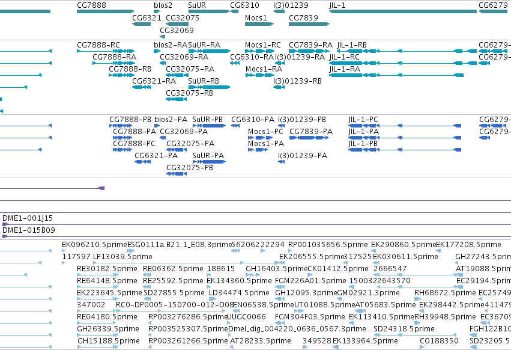
Task: Select transcript CG7888-RA label
Action: click(114, 57)
